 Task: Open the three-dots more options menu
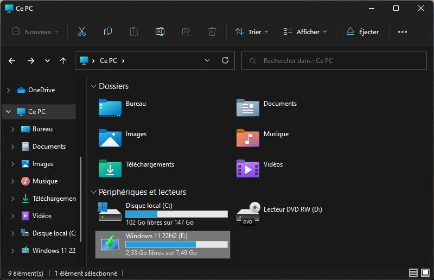pos(402,32)
